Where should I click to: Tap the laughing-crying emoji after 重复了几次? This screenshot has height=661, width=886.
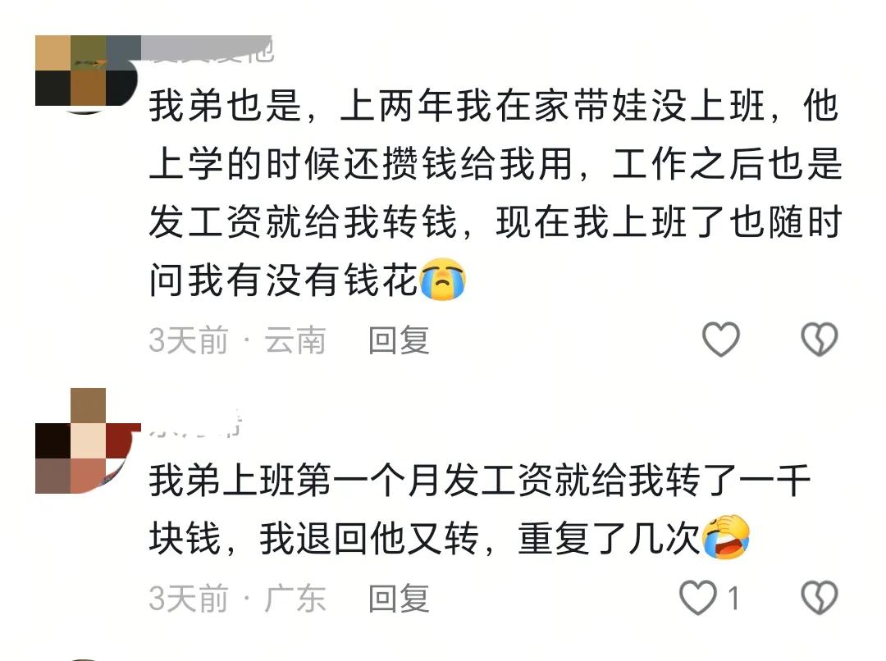pos(725,537)
